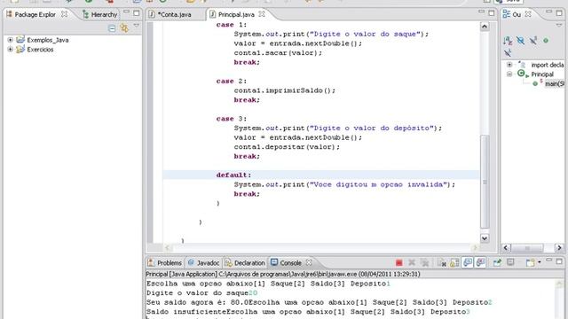Pin the Console view
The image size is (568, 319).
[x=497, y=262]
